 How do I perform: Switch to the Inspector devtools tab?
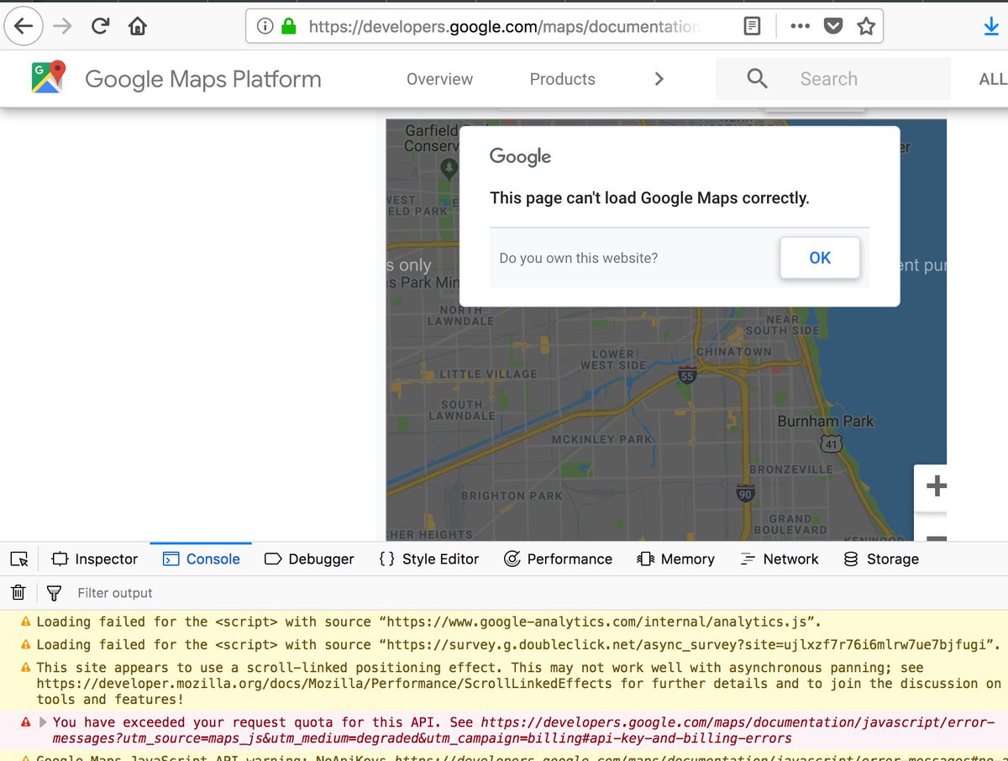click(x=94, y=559)
